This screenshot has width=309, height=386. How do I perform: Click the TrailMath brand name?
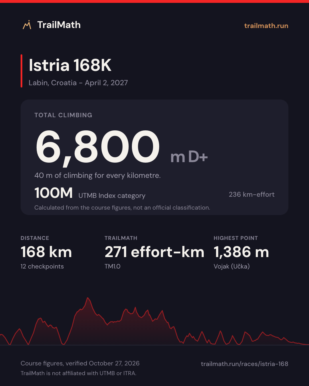[x=59, y=25]
